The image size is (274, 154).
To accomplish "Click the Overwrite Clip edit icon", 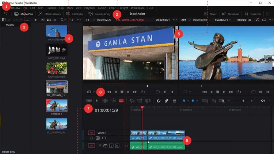I will [140, 101].
